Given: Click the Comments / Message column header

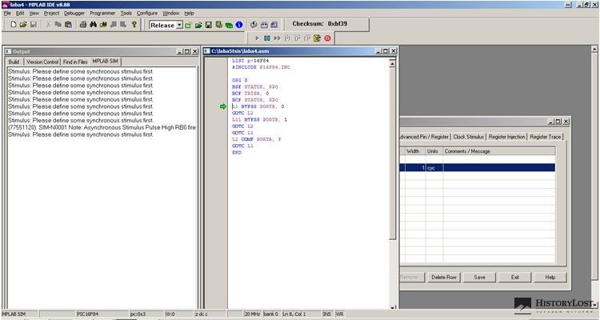Looking at the screenshot, I should click(499, 151).
